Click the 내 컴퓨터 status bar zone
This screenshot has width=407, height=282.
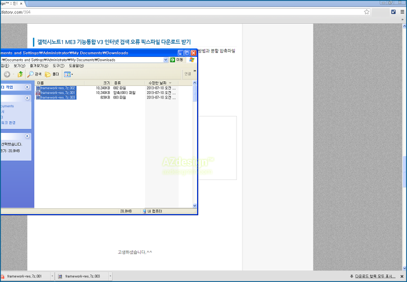pyautogui.click(x=152, y=211)
